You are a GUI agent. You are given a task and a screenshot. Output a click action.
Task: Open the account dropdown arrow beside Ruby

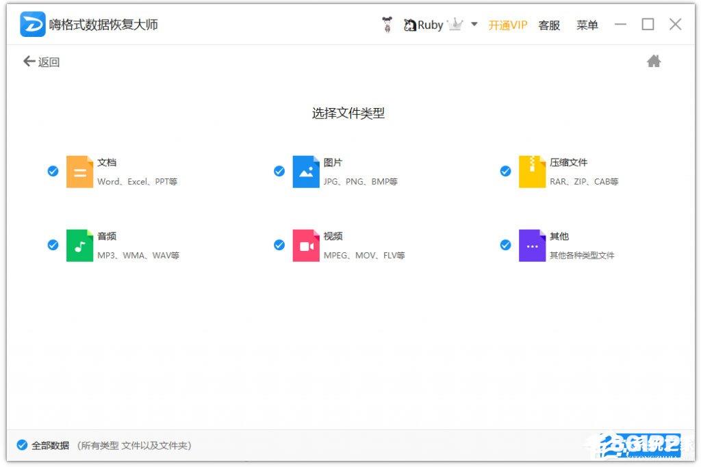[x=474, y=24]
